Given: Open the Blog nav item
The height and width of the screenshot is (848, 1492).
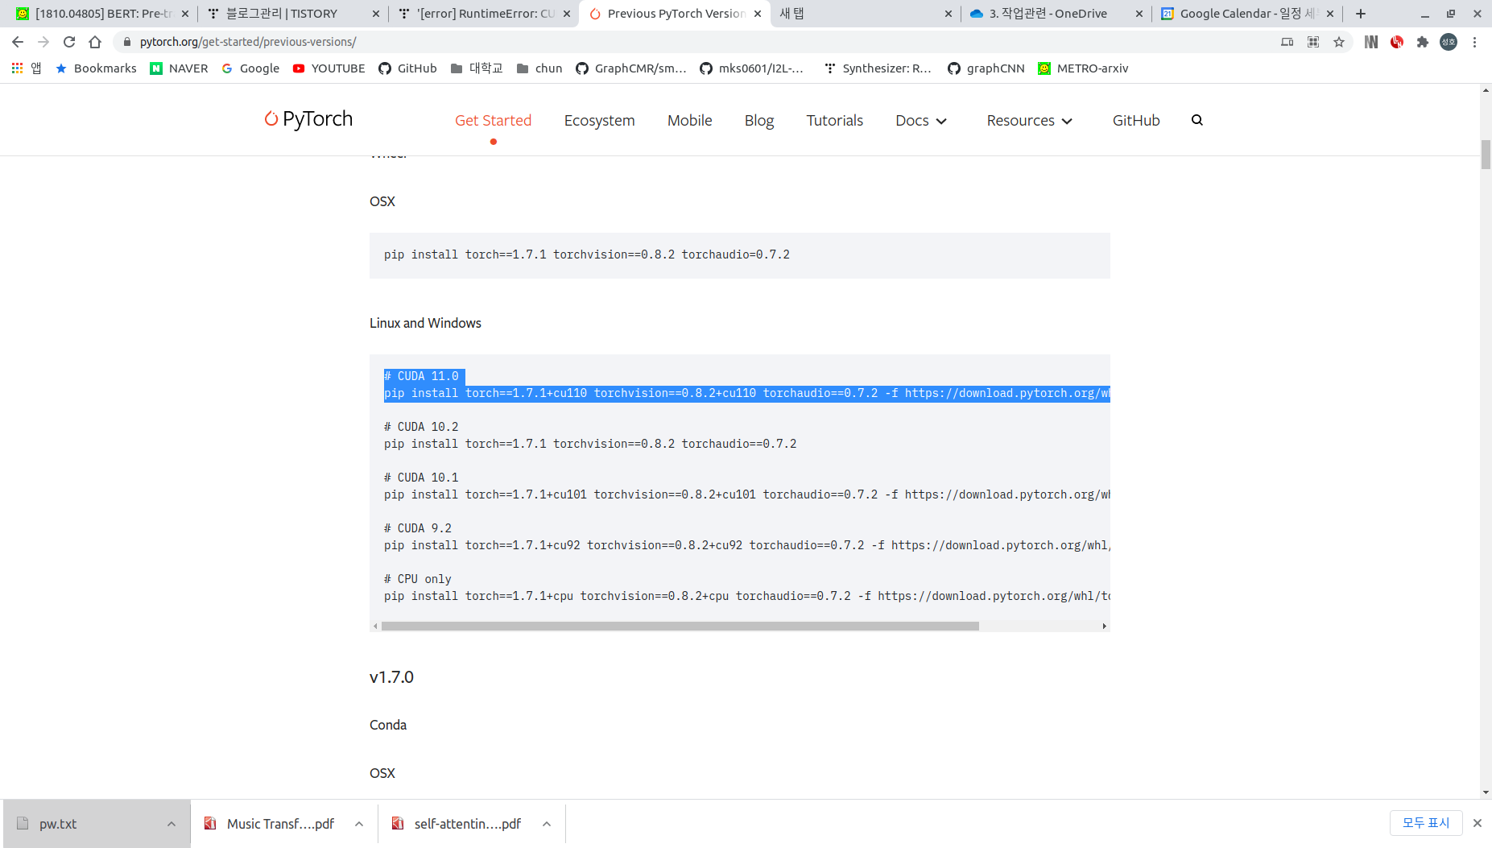Looking at the screenshot, I should coord(758,120).
